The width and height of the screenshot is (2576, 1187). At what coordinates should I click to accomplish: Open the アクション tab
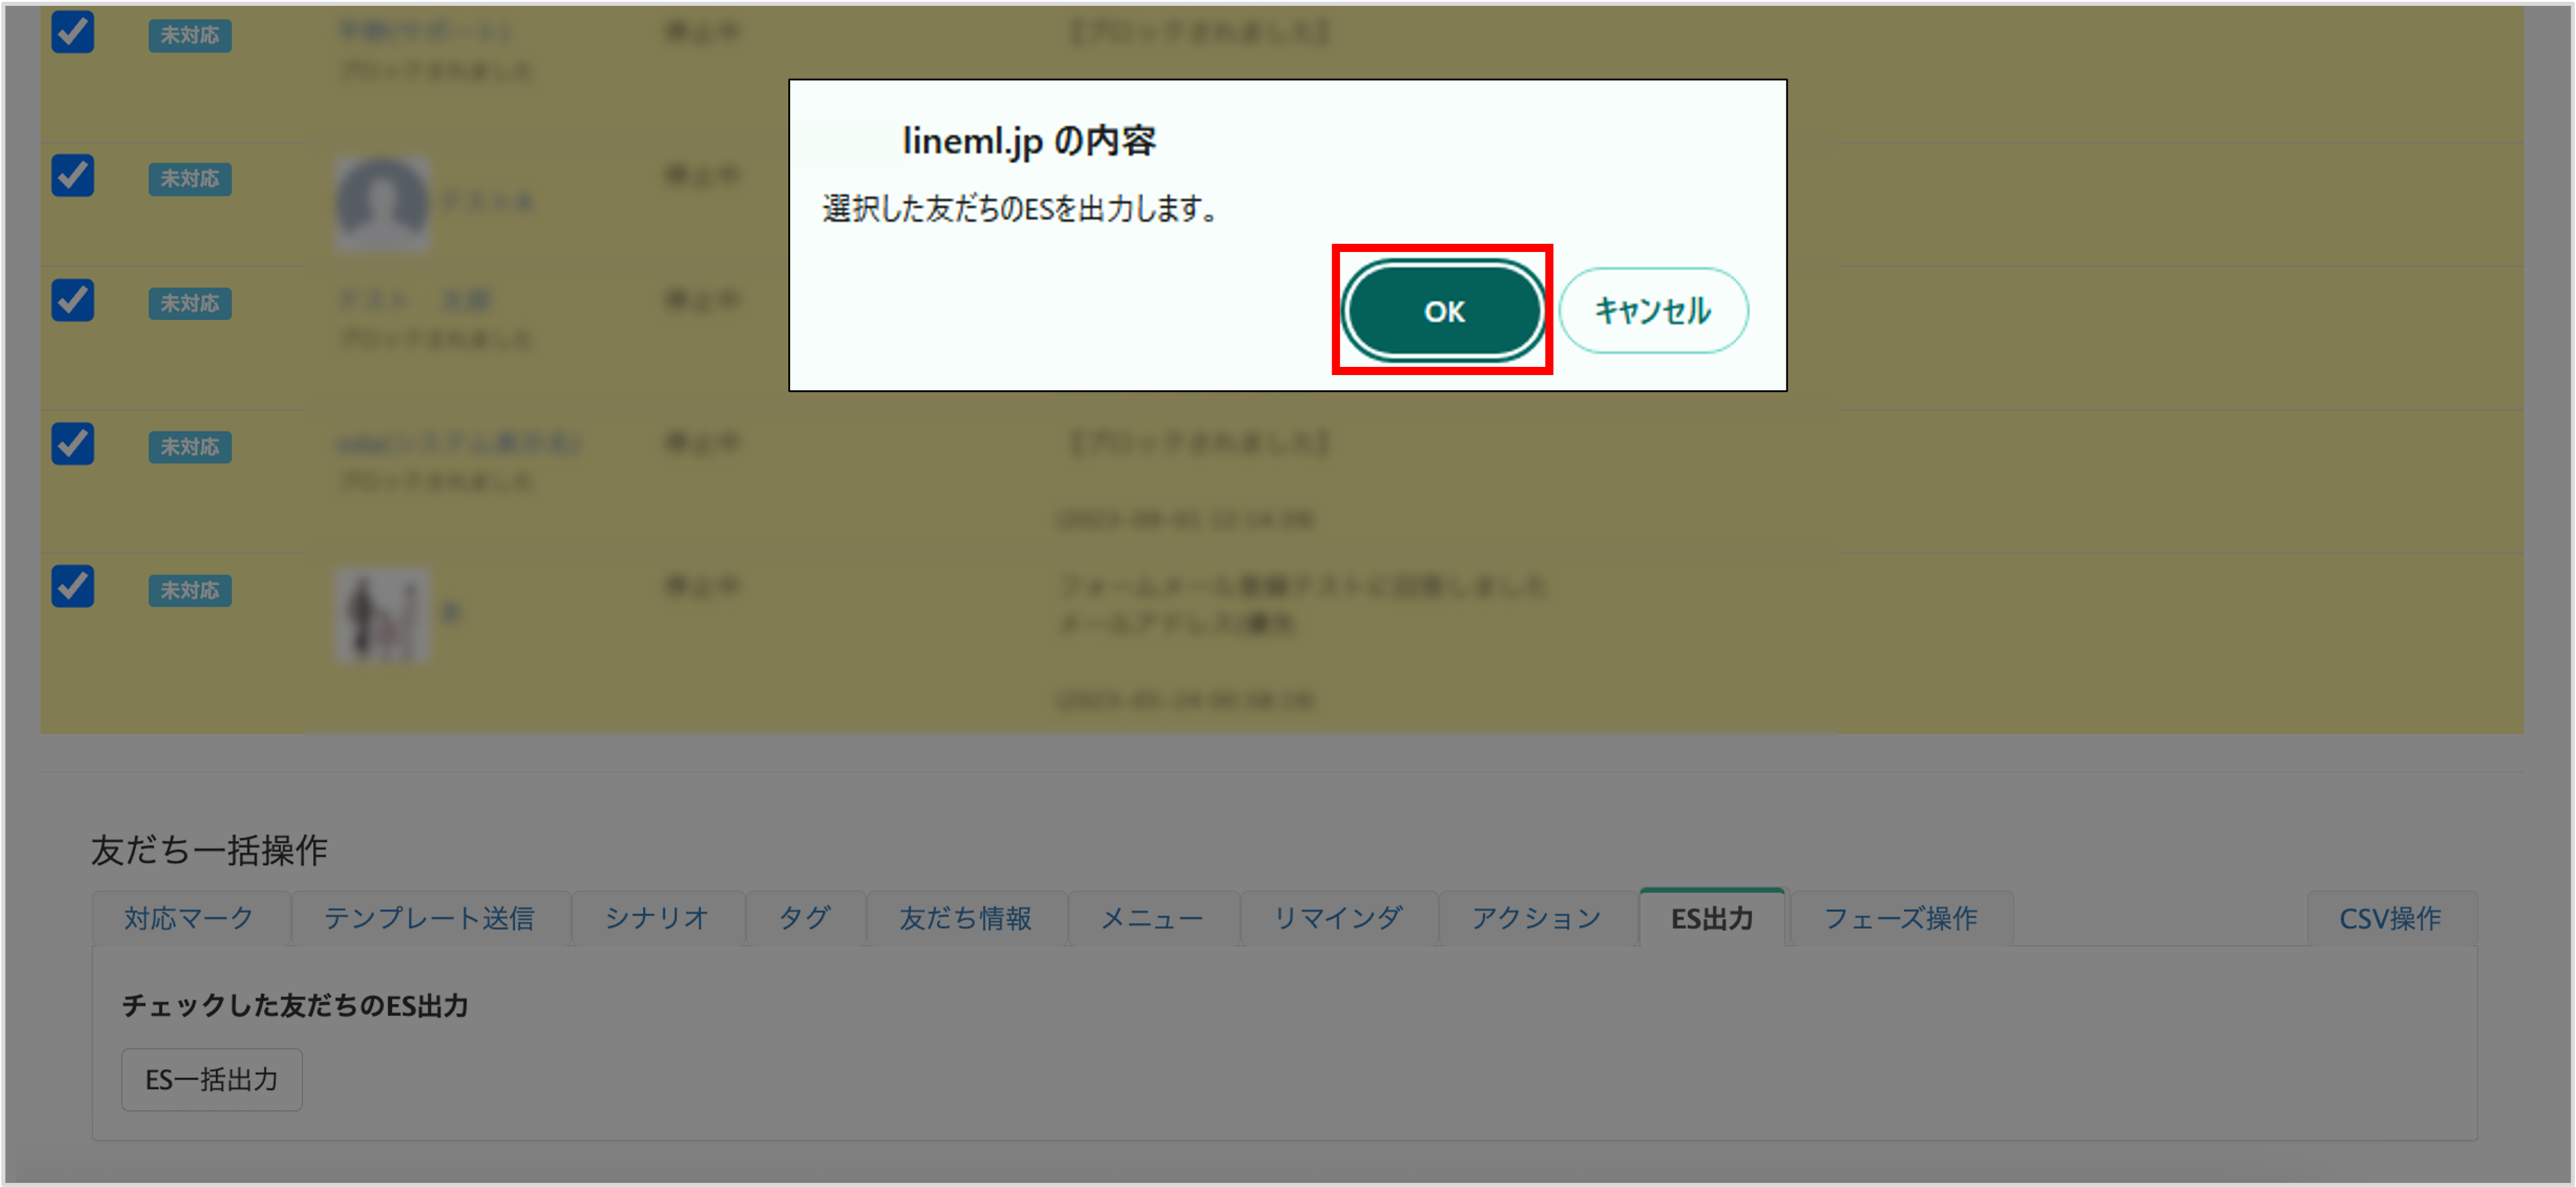click(x=1536, y=918)
